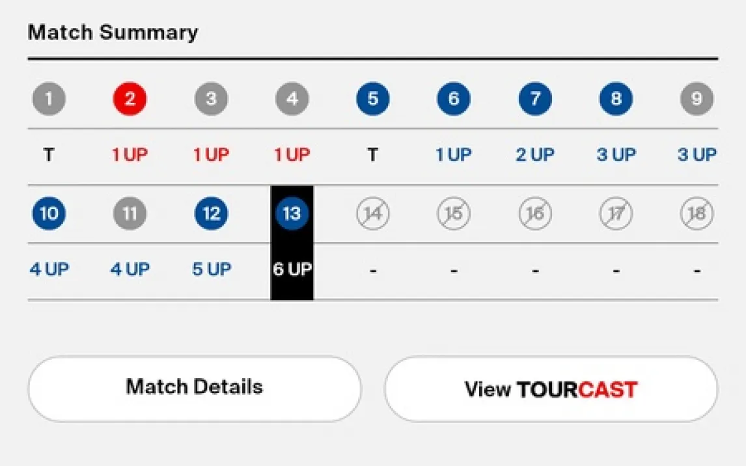746x466 pixels.
Task: Select highlighted hole 13 marker
Action: (x=292, y=214)
